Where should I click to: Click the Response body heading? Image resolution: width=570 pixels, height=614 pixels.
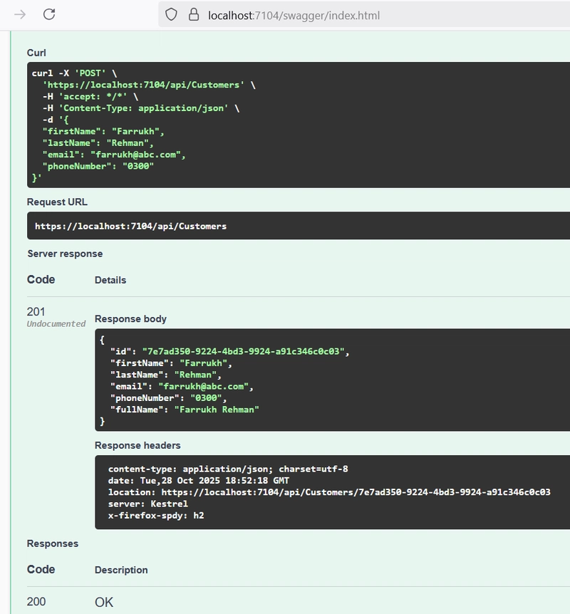130,318
